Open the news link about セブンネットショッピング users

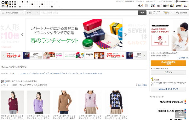(x=61, y=74)
